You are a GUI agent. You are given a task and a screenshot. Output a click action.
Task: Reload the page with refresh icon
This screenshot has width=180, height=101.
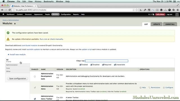tap(10, 10)
